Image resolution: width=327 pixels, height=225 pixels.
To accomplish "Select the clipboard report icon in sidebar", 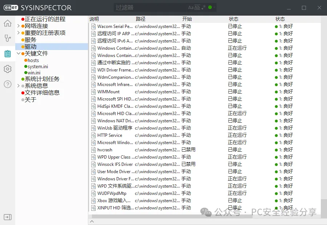I will click(8, 54).
